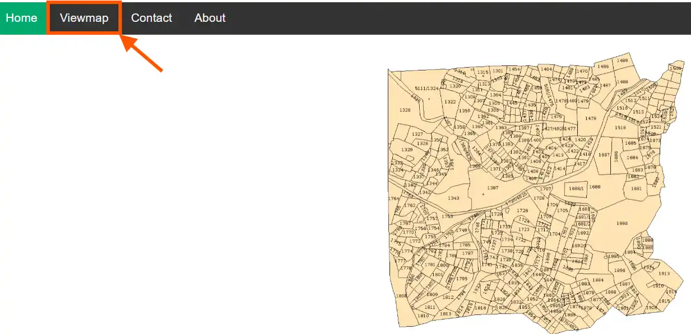Select the small rectangular plot 1688/1
691x334 pixels.
(576, 189)
